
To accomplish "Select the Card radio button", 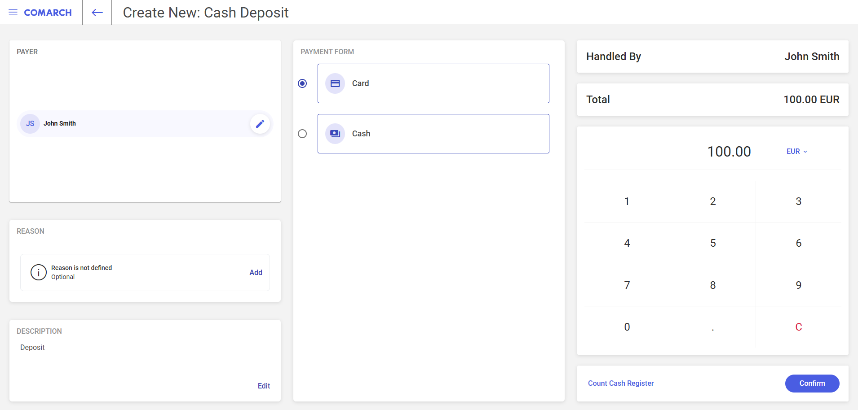I will [302, 83].
